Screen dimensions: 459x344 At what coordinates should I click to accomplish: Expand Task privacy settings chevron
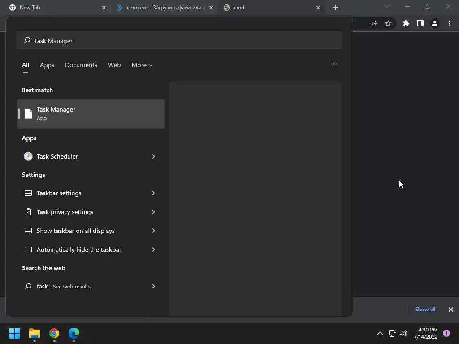(153, 212)
